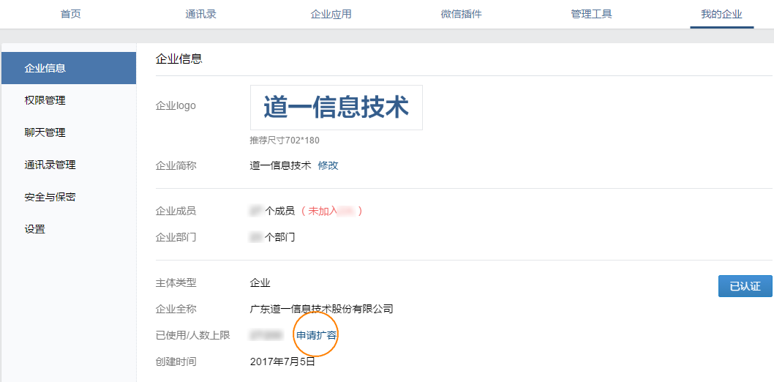
Task: Open 设置 in the sidebar
Action: pos(69,229)
